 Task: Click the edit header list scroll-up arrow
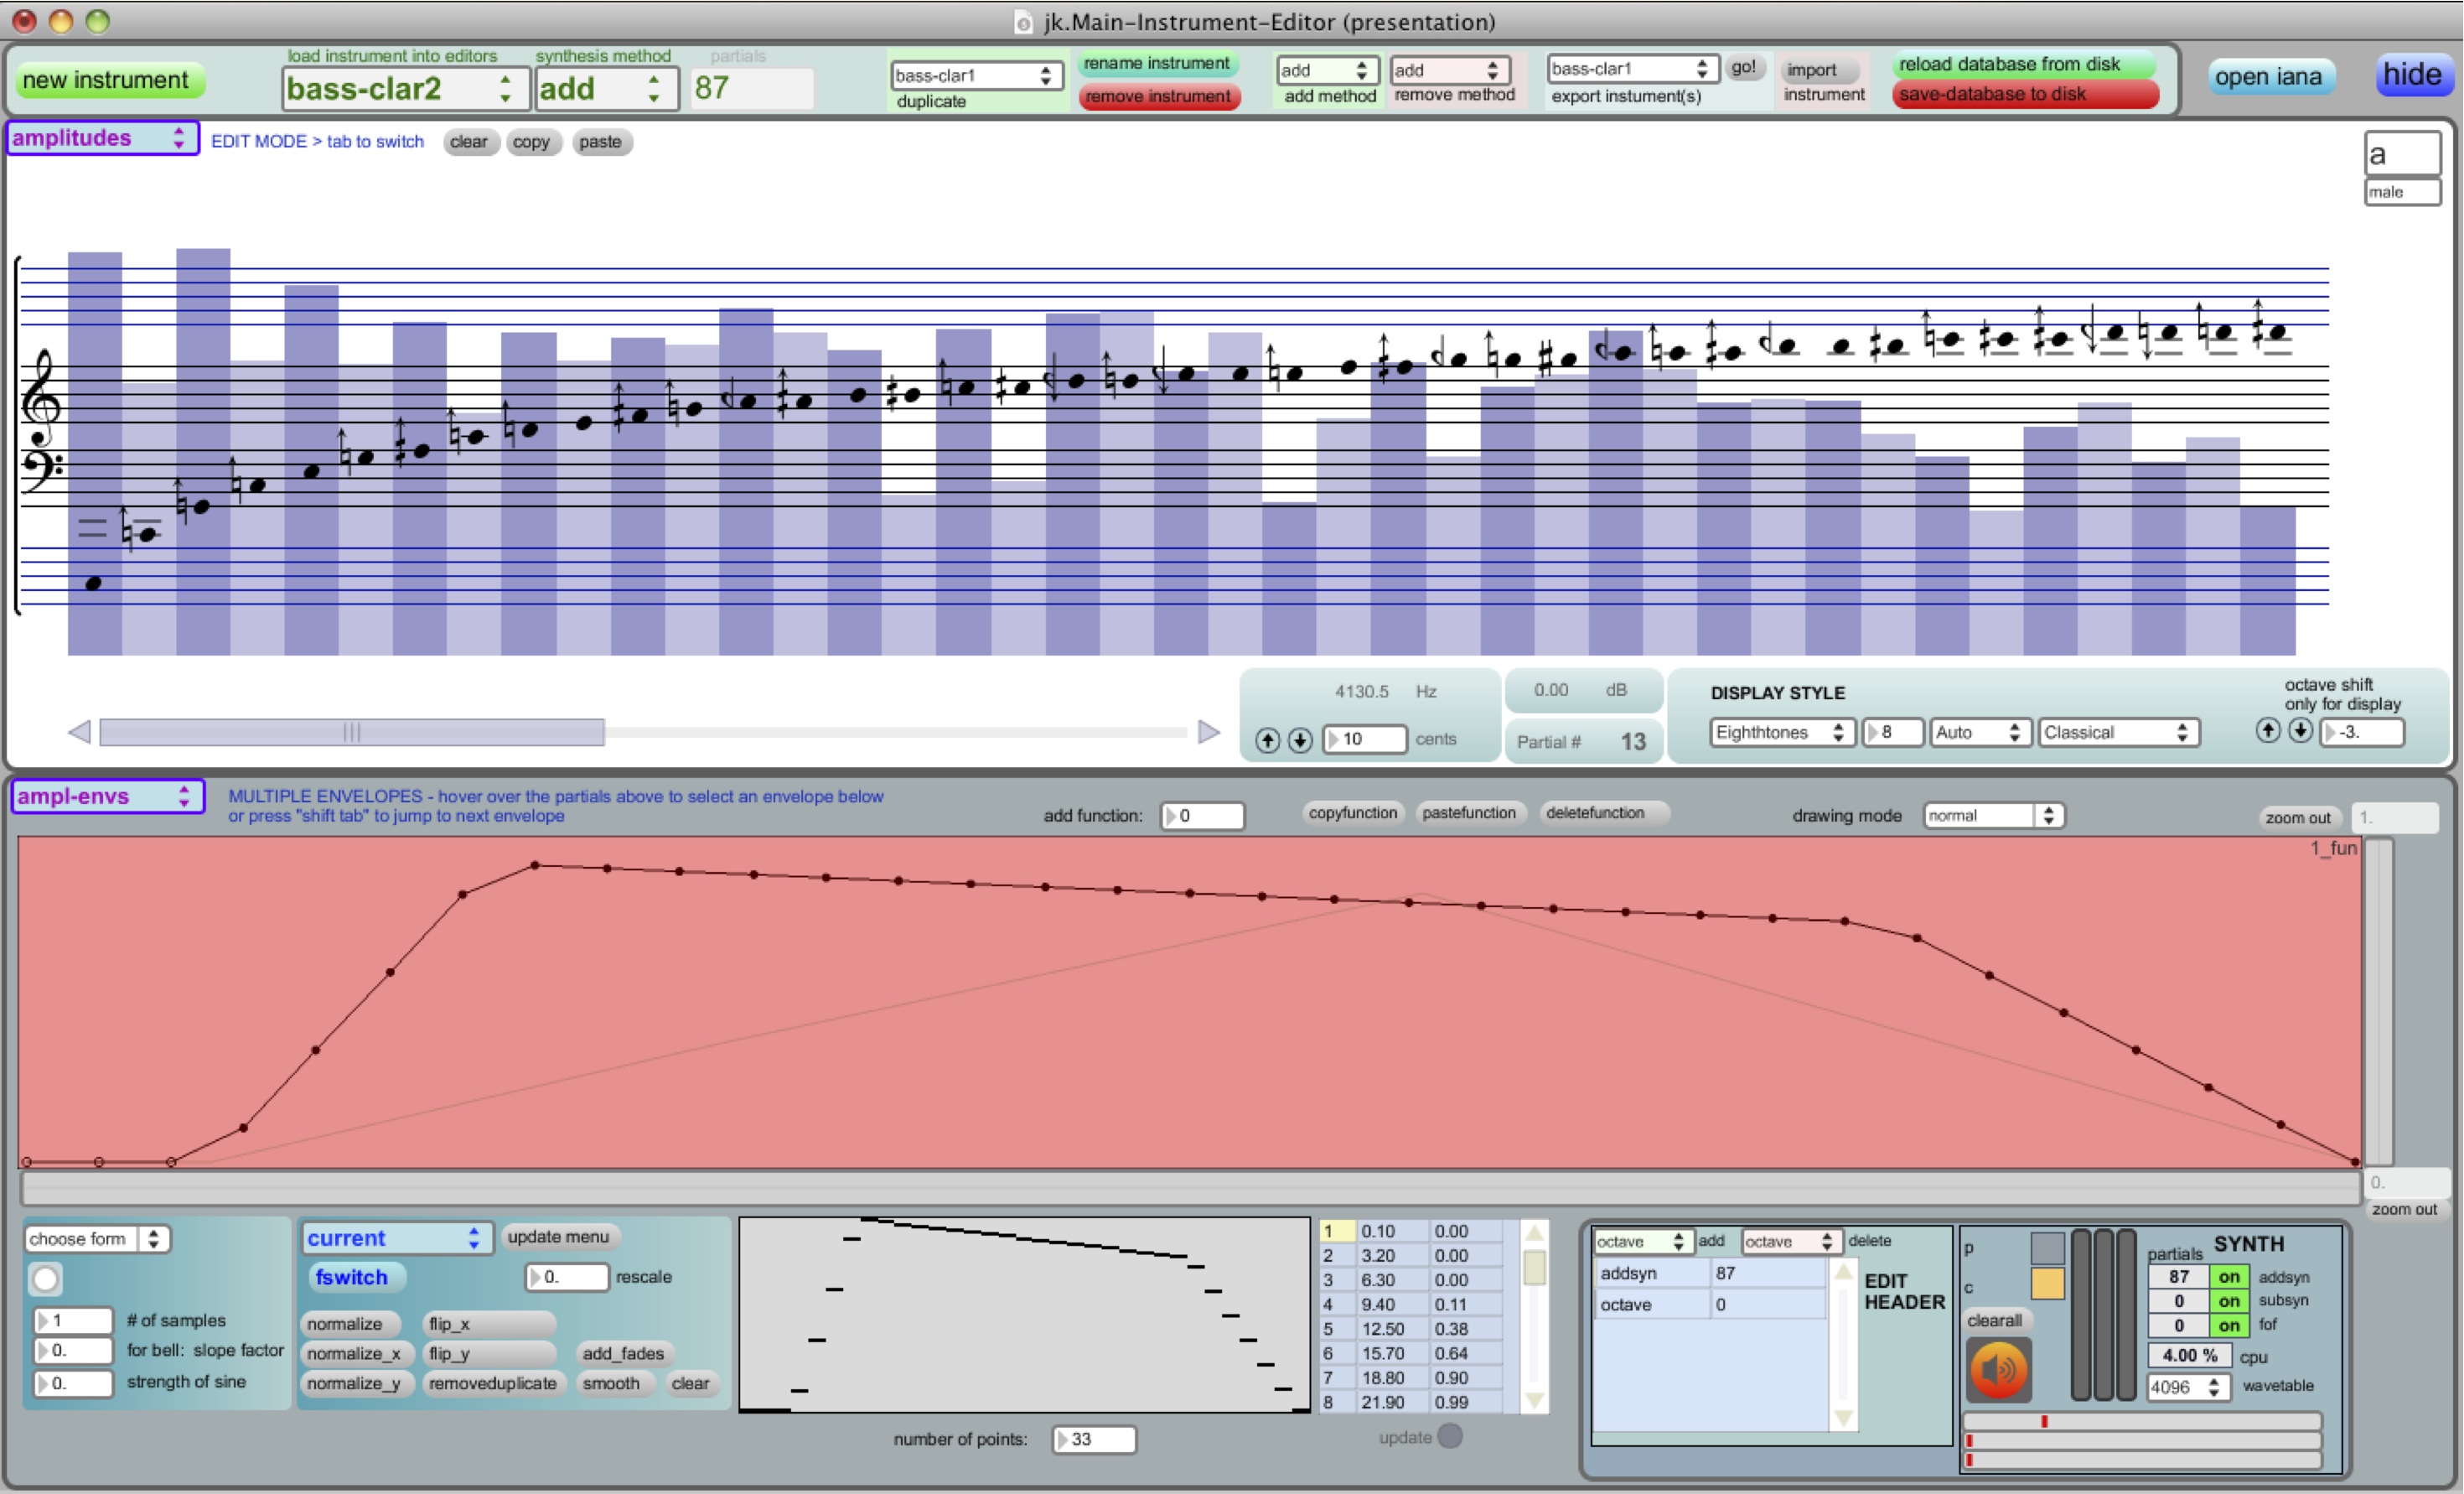point(1843,1272)
